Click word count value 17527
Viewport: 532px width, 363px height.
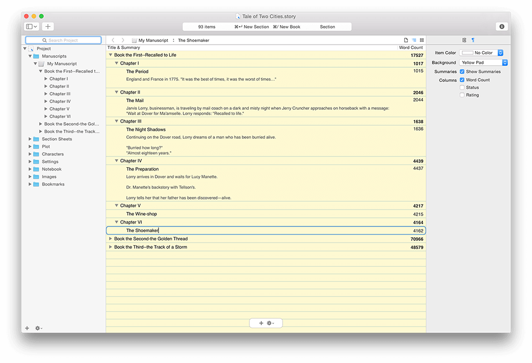click(416, 55)
